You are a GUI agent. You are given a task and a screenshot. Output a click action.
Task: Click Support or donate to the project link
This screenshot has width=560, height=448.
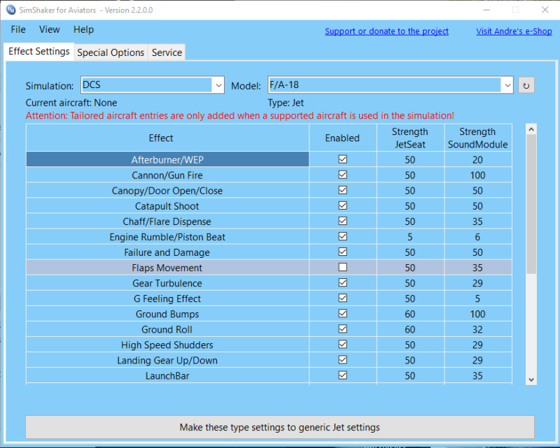point(386,31)
